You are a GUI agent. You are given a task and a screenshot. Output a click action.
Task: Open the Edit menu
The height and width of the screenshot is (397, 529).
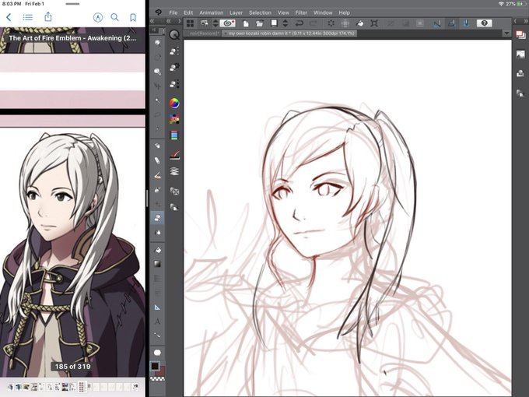(188, 12)
